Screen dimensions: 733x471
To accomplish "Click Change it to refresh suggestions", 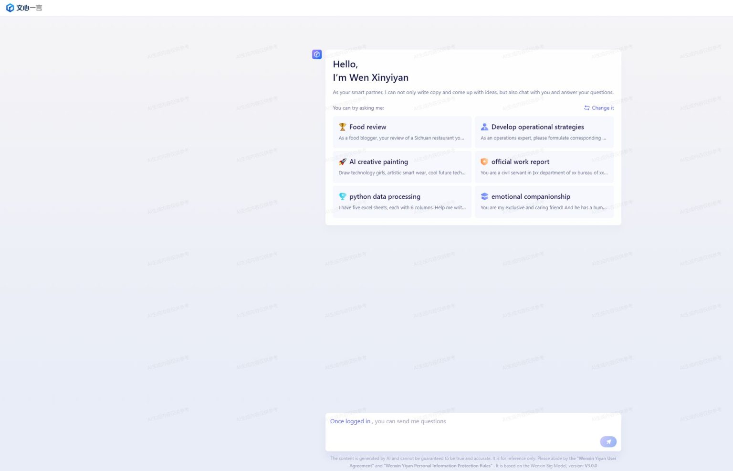I will (603, 108).
